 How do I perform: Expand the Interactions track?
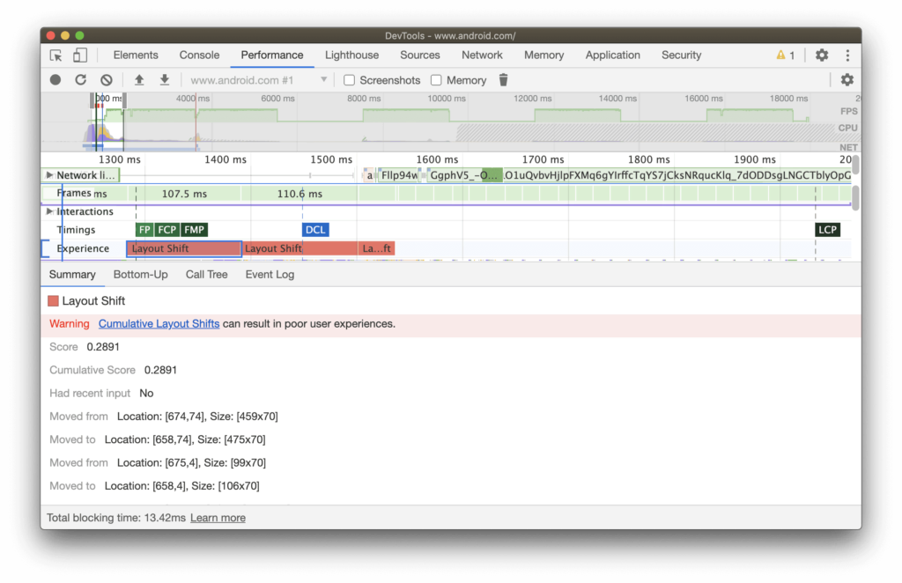click(x=50, y=211)
